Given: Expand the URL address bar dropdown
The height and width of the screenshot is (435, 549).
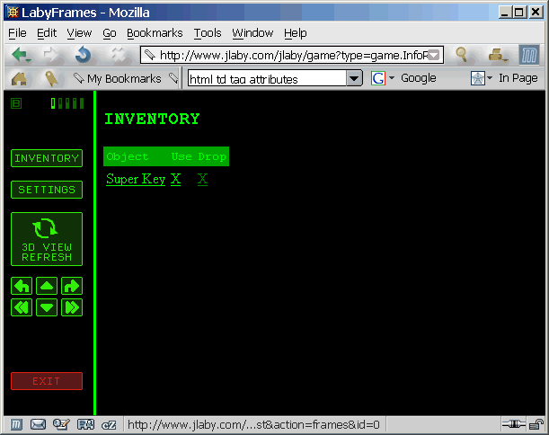Looking at the screenshot, I should 433,56.
